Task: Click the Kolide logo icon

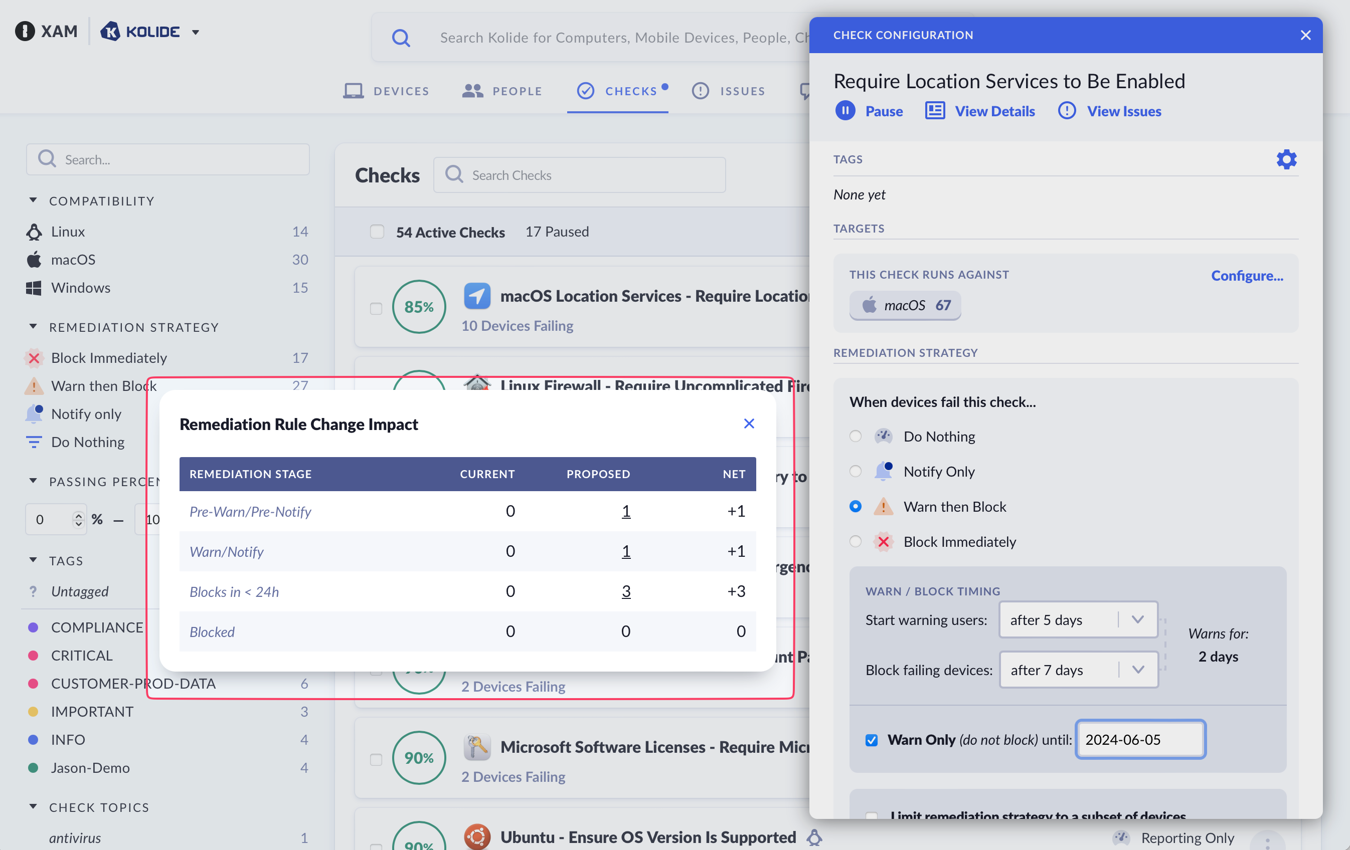Action: [x=110, y=32]
